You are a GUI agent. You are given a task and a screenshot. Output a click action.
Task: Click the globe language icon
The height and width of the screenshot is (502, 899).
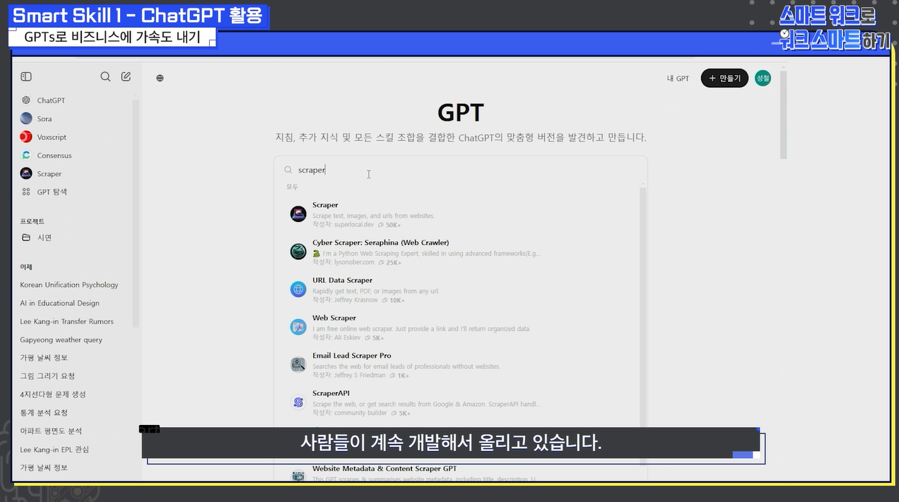pyautogui.click(x=160, y=78)
